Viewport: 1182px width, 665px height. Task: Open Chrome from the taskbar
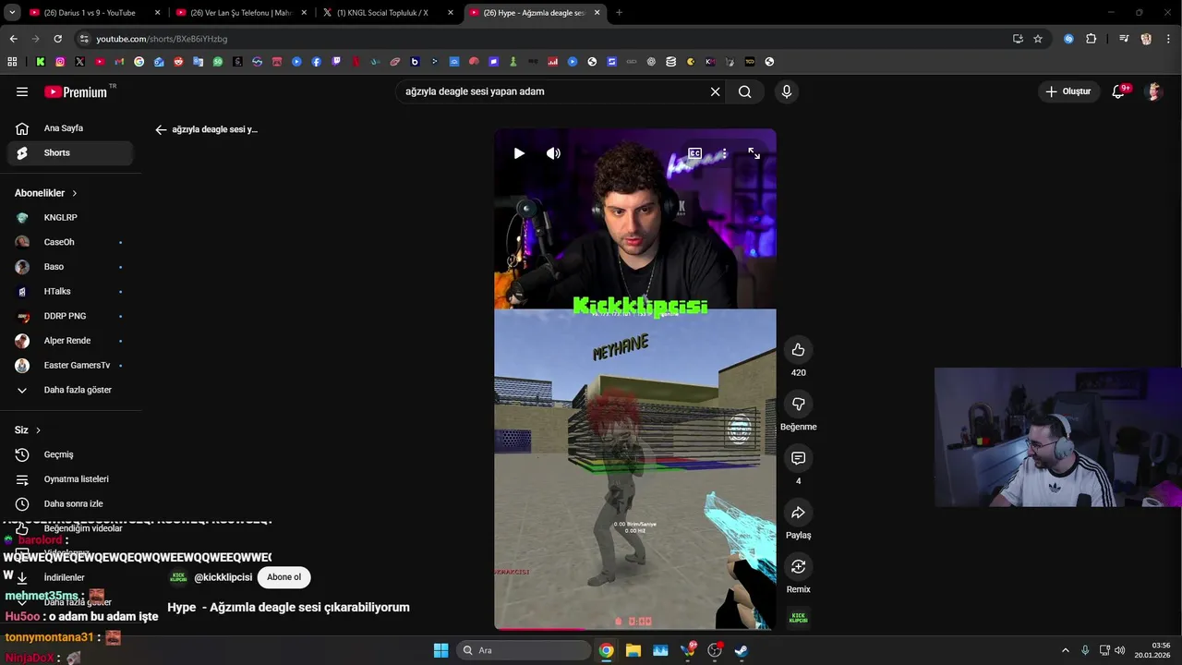606,650
